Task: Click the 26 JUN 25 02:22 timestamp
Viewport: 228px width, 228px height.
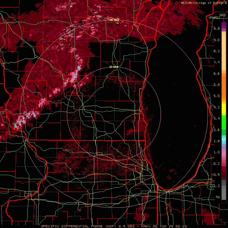Action: (x=169, y=226)
